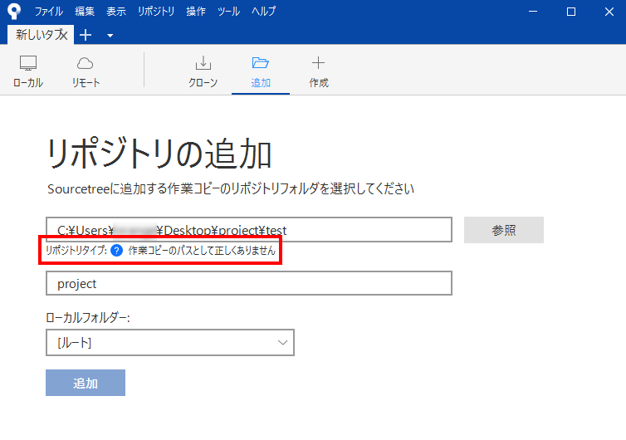Open the ヘルプ menu
Image resolution: width=626 pixels, height=440 pixels.
[263, 11]
